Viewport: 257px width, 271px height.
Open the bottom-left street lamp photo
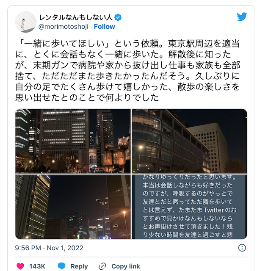click(x=73, y=207)
